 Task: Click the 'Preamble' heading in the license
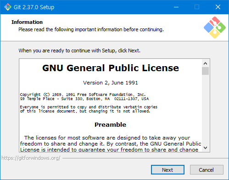(110, 124)
